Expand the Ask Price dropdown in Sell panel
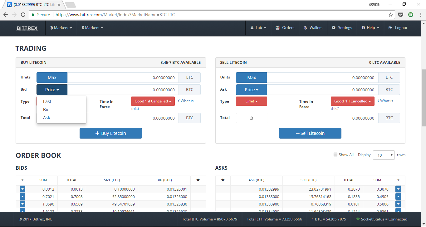 (251, 90)
